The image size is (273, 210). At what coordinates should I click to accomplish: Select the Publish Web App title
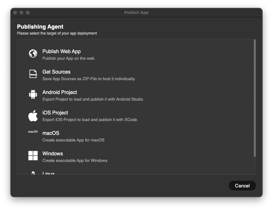pyautogui.click(x=62, y=52)
